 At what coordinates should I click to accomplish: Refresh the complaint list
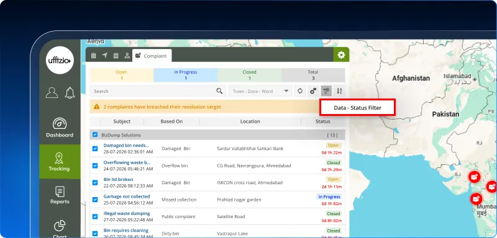click(300, 91)
